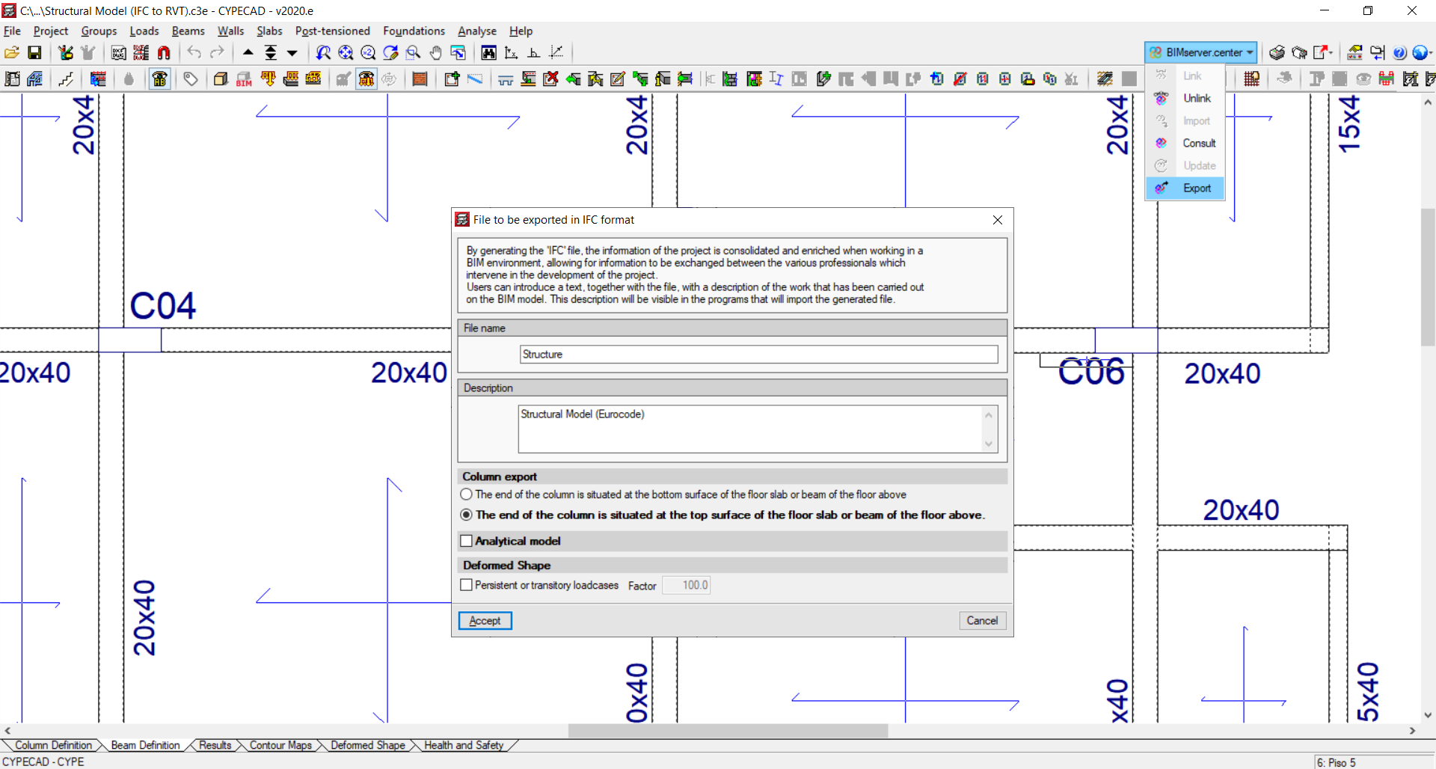Screen dimensions: 1436x769
Task: Switch to the Deformed Shape tab
Action: click(x=366, y=745)
